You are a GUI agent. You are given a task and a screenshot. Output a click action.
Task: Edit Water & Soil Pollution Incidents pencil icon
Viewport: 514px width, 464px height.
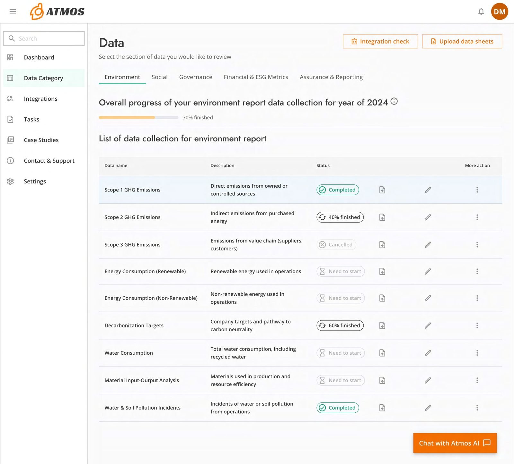click(x=428, y=408)
